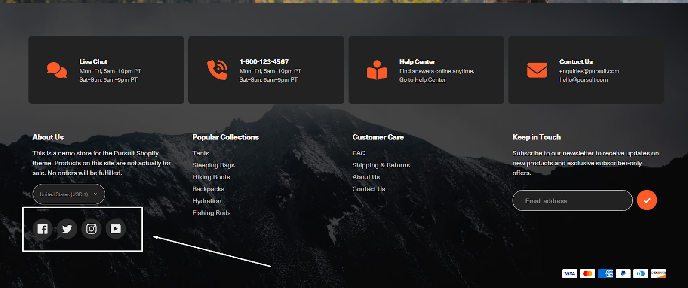Click the Help Center card heading
Viewport: 688px width, 288px height.
pos(417,62)
